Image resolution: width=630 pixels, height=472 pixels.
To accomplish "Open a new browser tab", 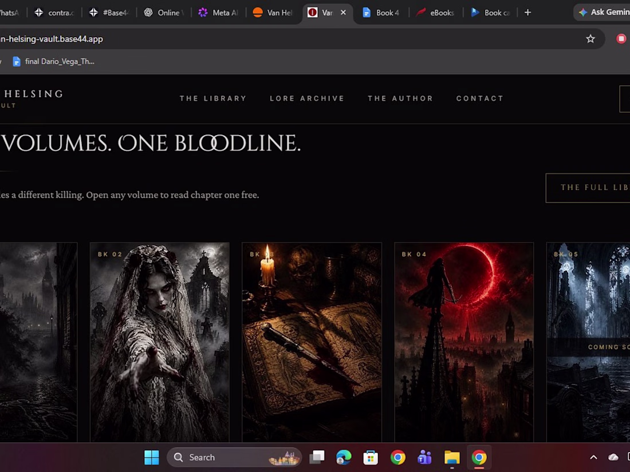I will pyautogui.click(x=527, y=13).
